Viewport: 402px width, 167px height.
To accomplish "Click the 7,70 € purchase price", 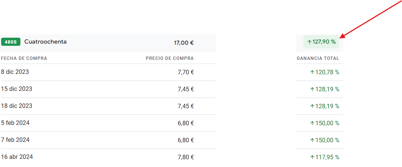I will [x=186, y=72].
